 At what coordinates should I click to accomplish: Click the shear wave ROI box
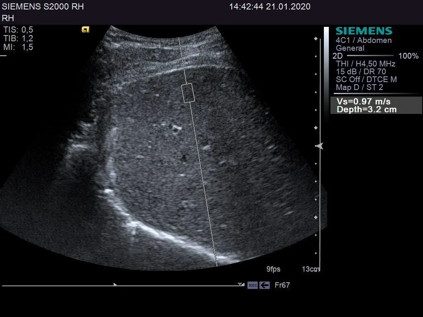click(x=188, y=93)
